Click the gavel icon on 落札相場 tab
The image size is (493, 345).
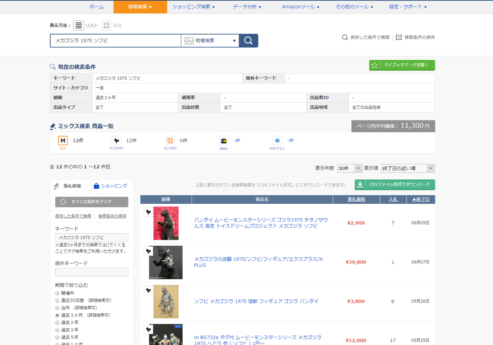(x=56, y=186)
